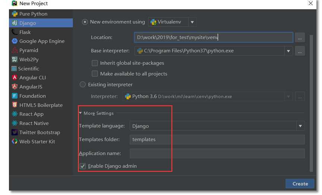Click the Angular CLI icon
Screen dimensions: 322x195
[x=15, y=78]
